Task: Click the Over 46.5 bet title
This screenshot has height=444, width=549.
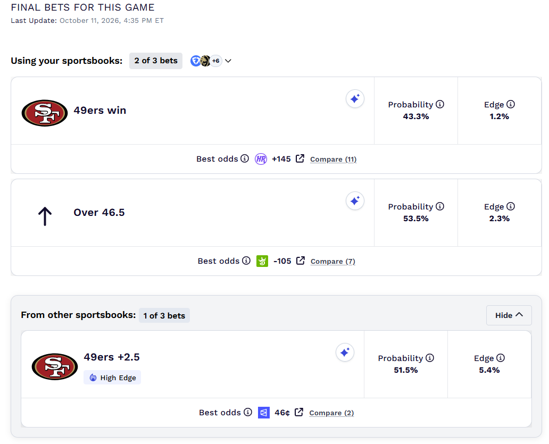Action: pos(99,212)
